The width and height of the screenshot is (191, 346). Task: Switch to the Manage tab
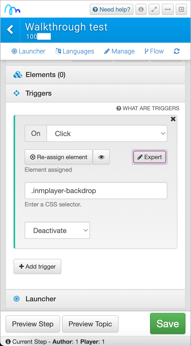[119, 51]
